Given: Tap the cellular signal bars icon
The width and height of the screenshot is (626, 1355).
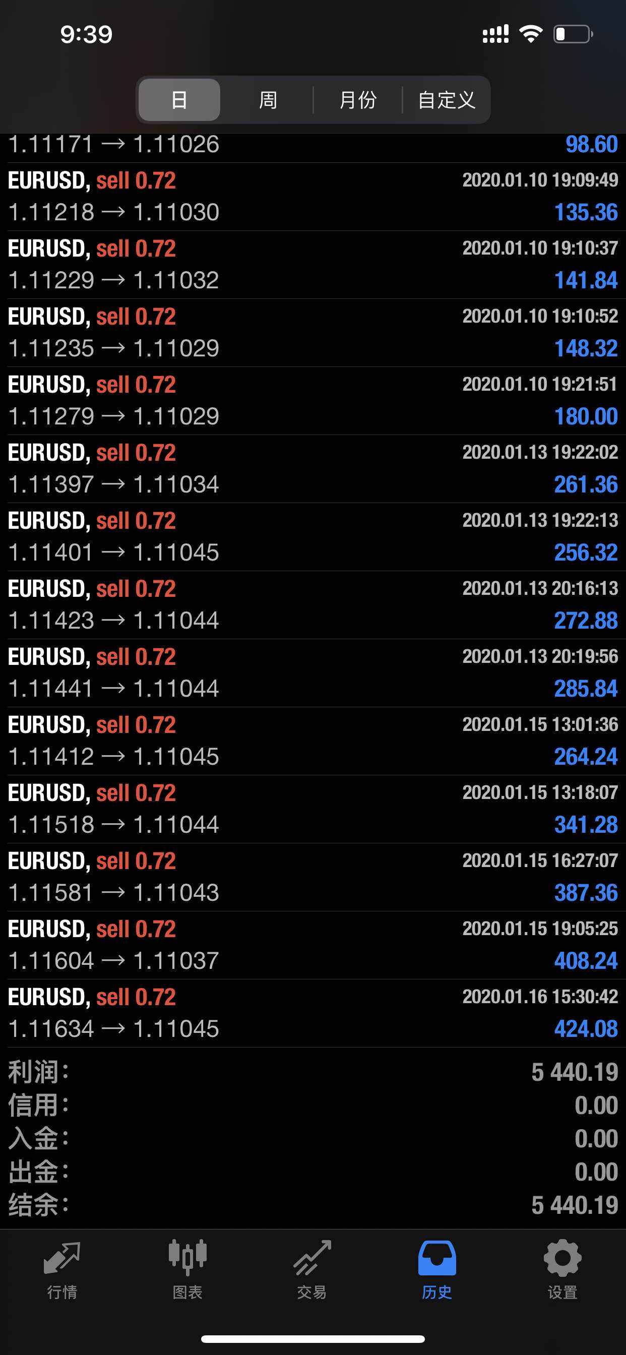Looking at the screenshot, I should click(x=495, y=34).
